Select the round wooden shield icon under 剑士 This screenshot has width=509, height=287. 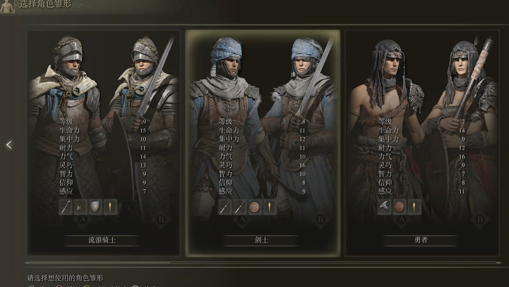click(254, 207)
